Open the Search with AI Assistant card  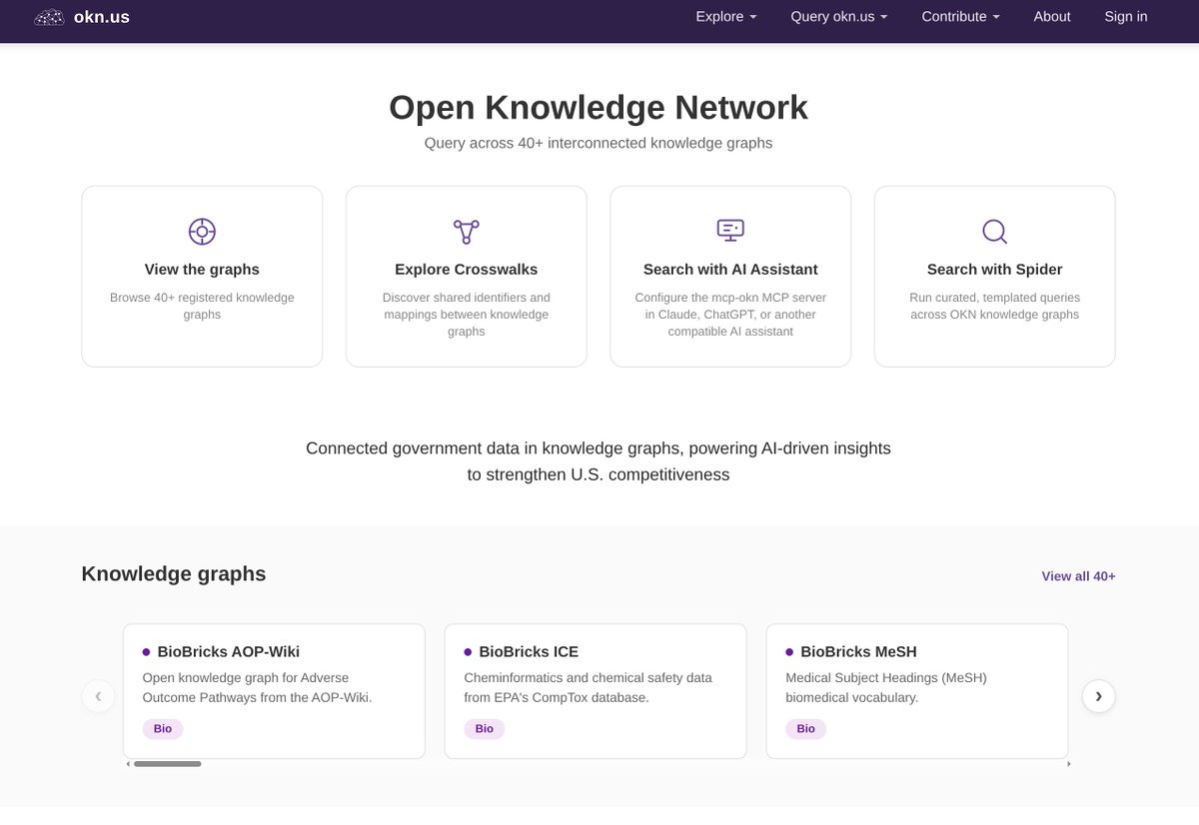[730, 277]
